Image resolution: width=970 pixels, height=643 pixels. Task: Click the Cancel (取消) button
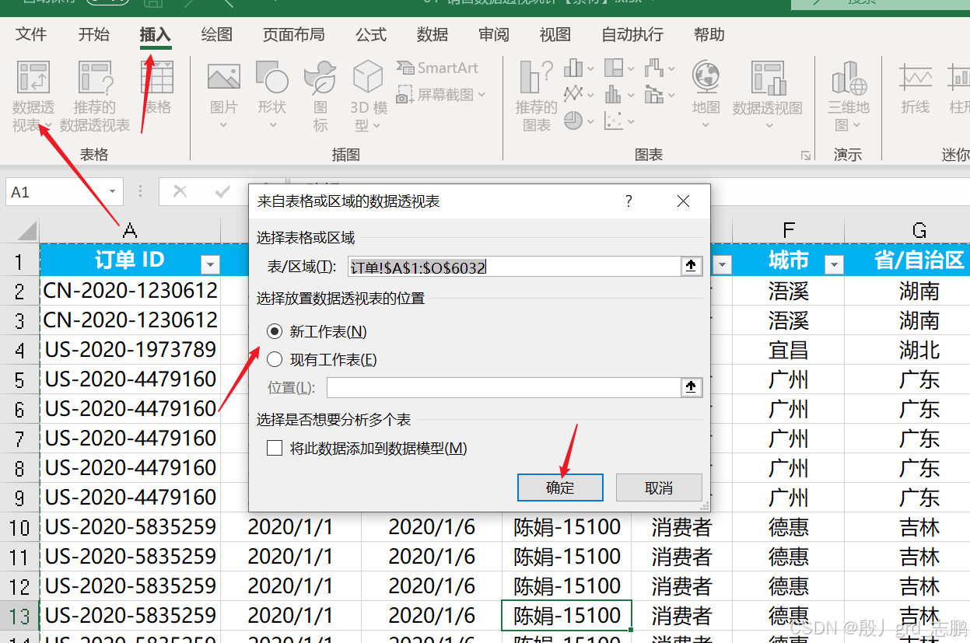(659, 487)
